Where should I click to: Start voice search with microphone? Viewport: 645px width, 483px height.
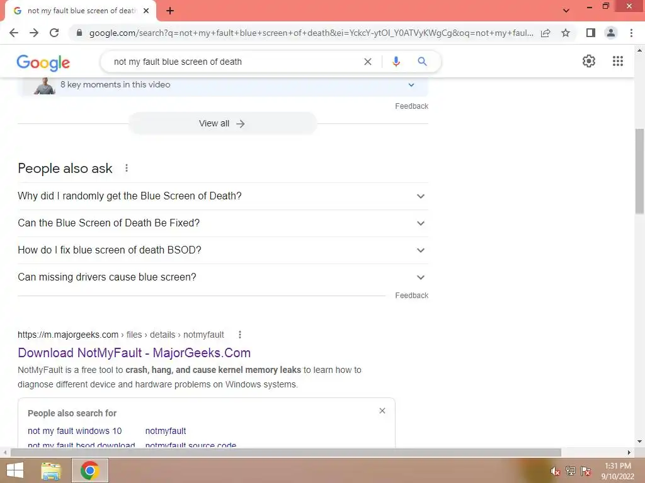coord(396,62)
